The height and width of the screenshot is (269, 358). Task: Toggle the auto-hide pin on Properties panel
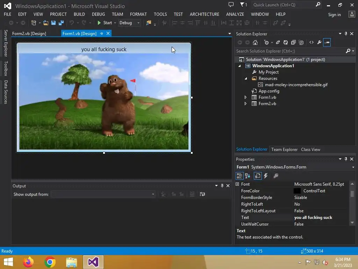pos(346,159)
